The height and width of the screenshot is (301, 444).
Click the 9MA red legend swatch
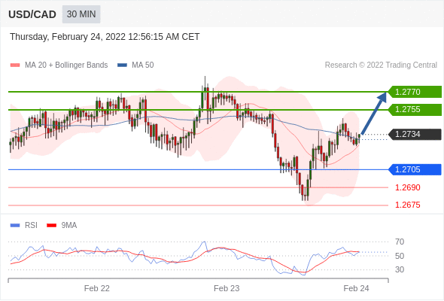point(51,226)
